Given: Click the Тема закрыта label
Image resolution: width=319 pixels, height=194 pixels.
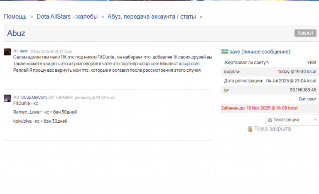Looking at the screenshot, I should click(272, 129).
